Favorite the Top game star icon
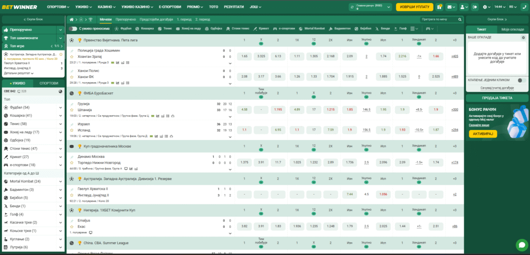 coord(61,54)
